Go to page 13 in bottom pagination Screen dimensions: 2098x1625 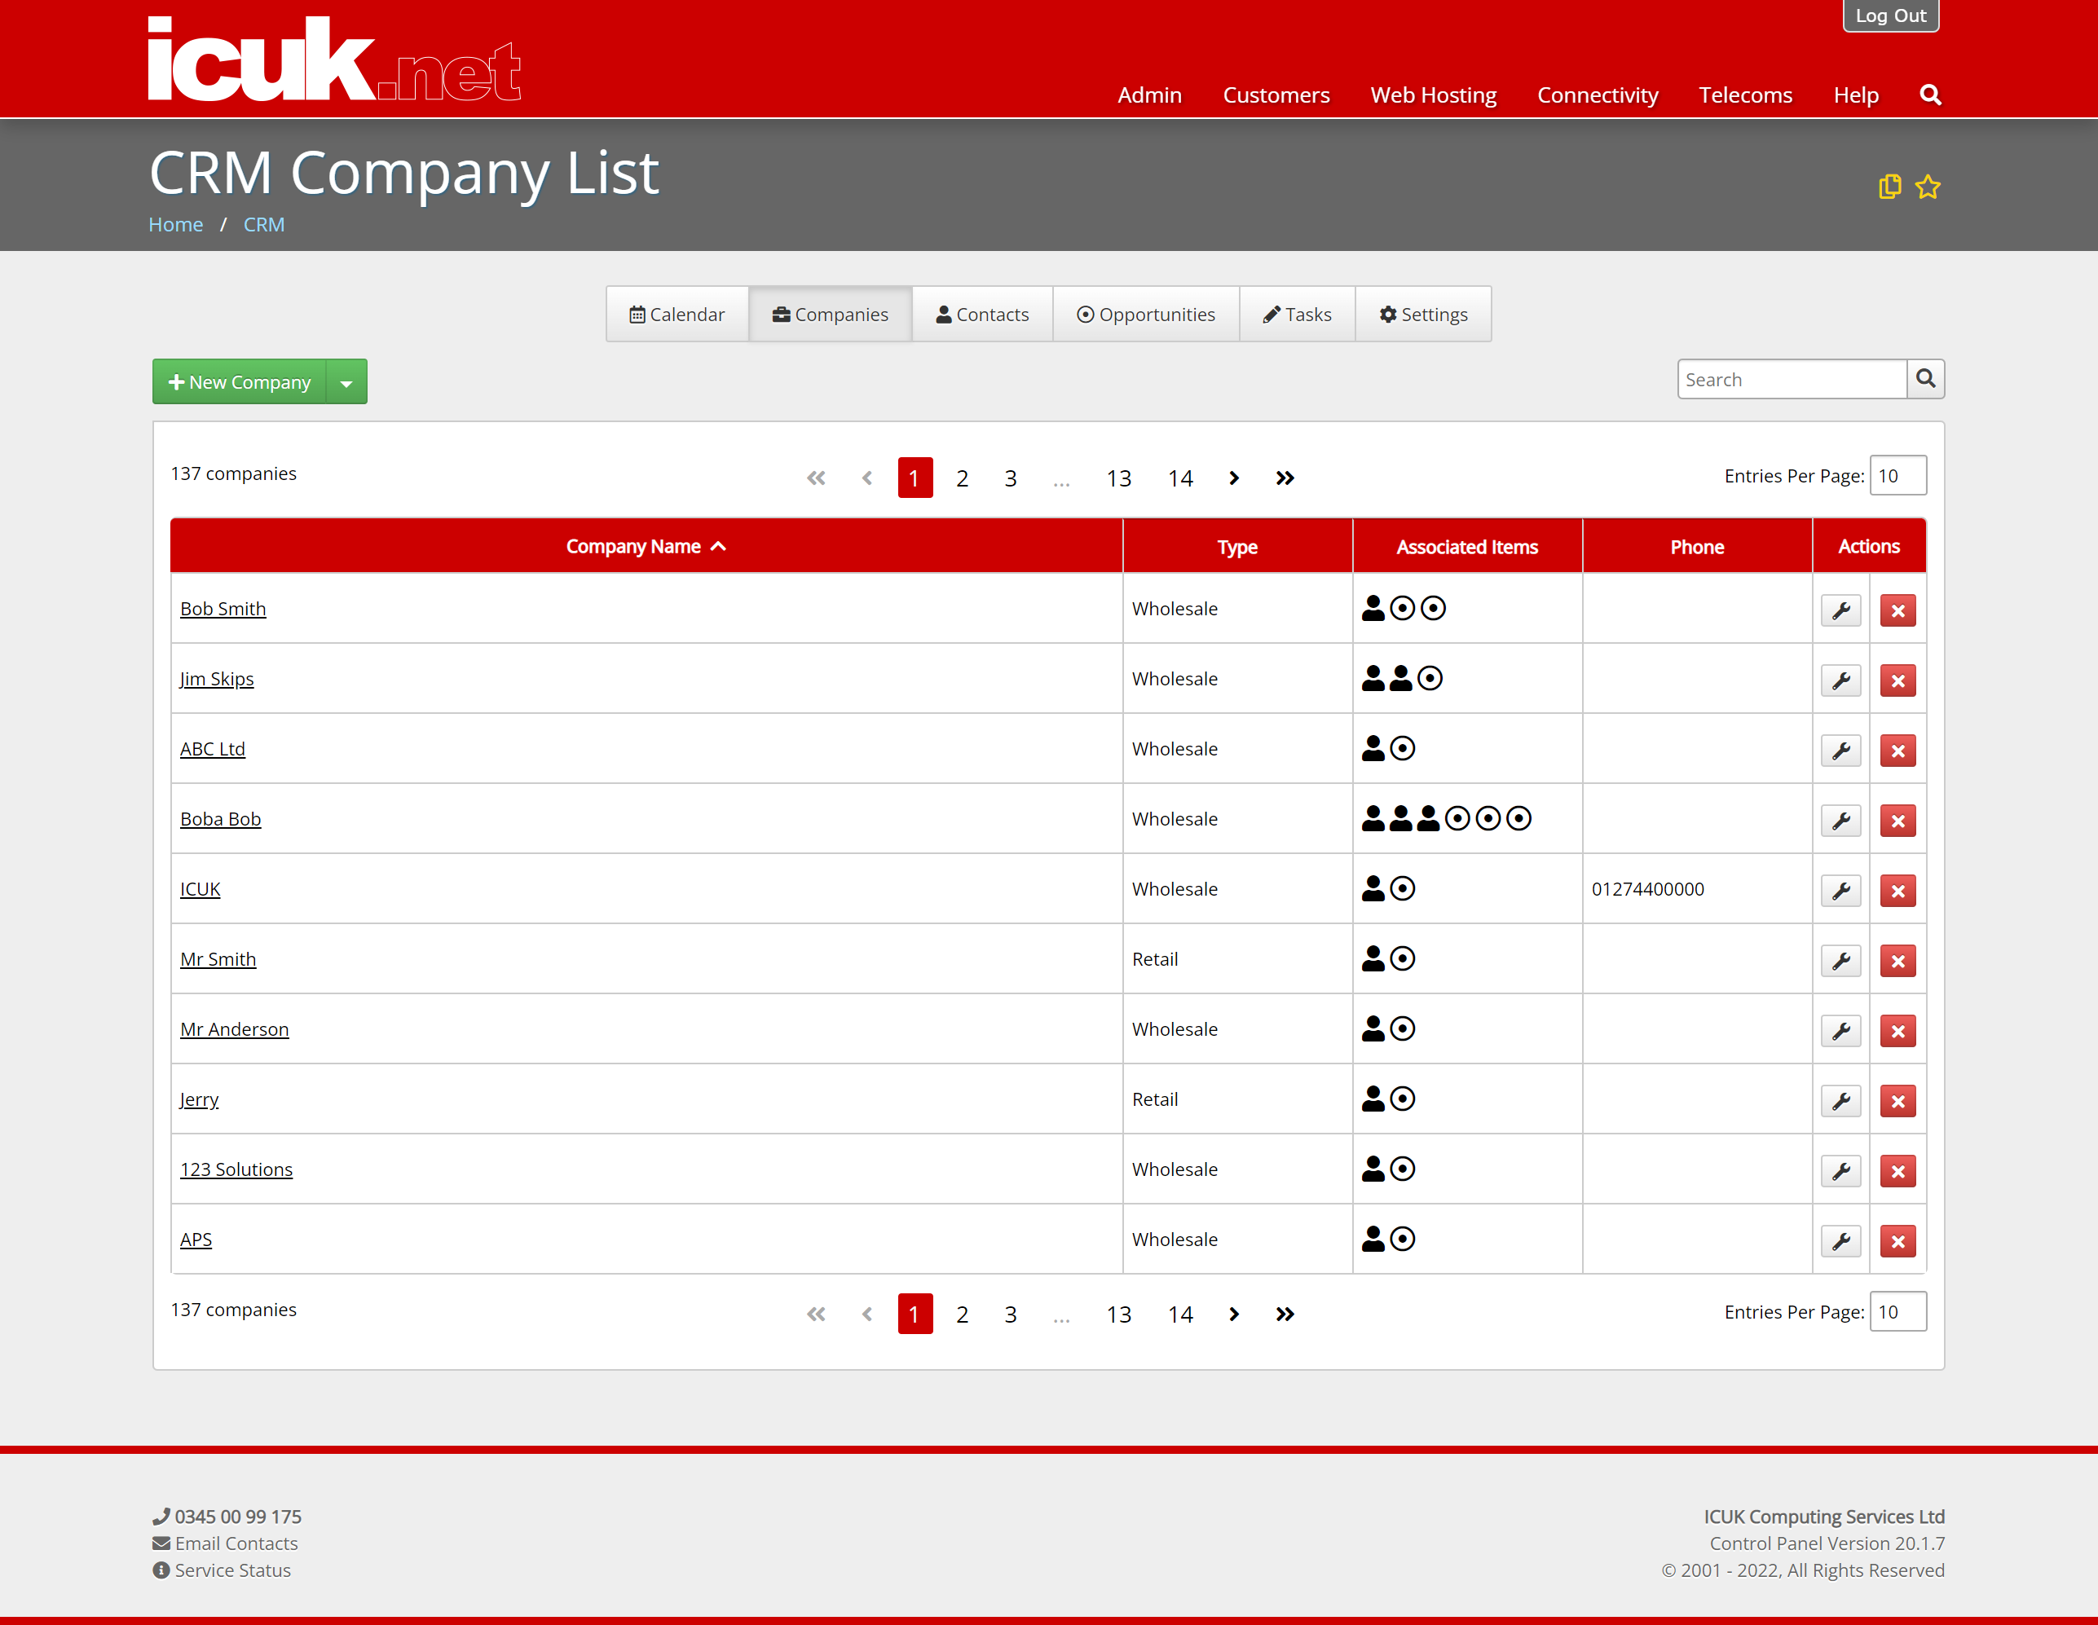pos(1118,1314)
